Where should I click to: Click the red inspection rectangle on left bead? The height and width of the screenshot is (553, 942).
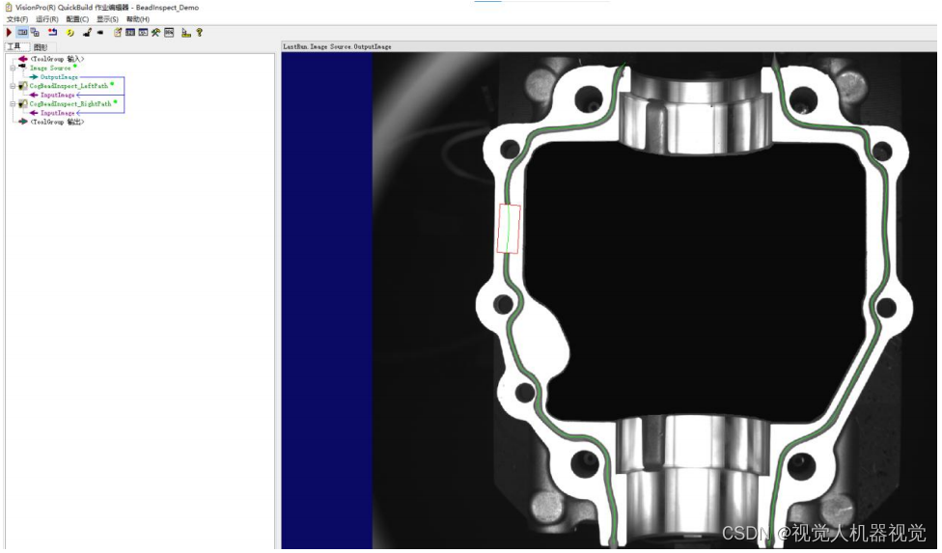[509, 229]
